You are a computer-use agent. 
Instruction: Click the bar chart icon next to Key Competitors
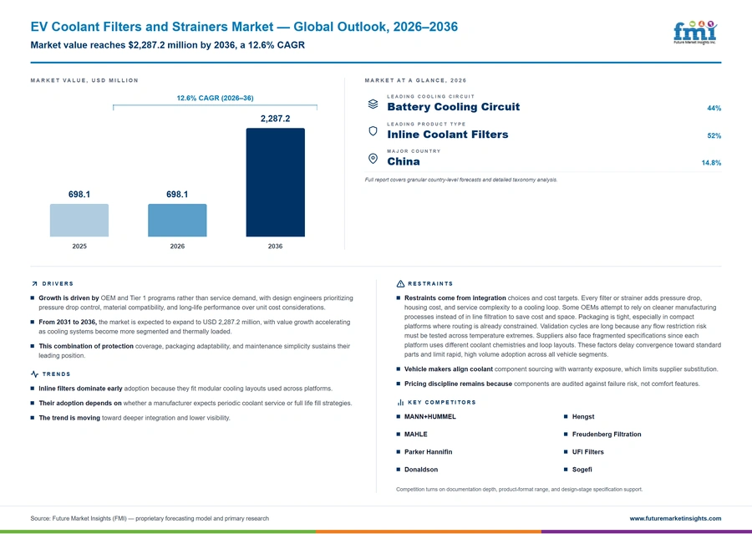coord(400,403)
